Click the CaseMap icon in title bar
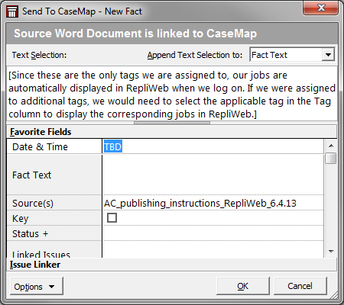Viewport: 344px width, 305px height. (12, 11)
